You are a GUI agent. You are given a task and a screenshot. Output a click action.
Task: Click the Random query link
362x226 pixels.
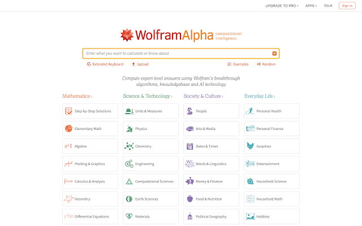click(266, 64)
